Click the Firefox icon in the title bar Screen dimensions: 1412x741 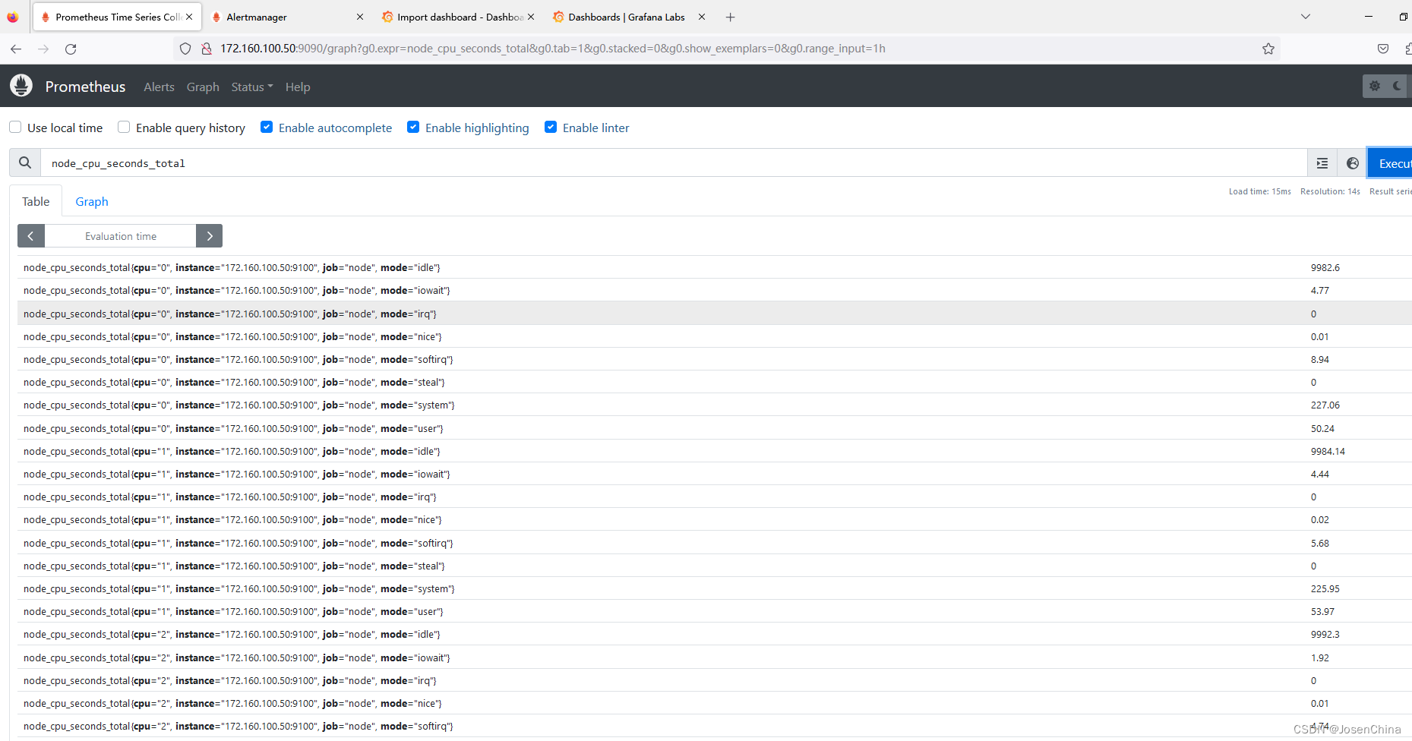point(13,17)
